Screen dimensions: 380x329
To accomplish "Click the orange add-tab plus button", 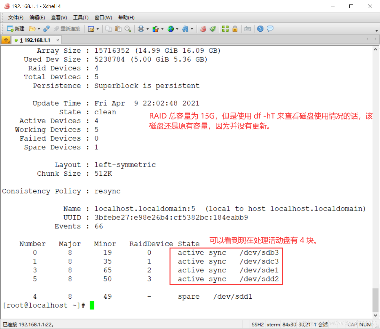I will (x=6, y=40).
